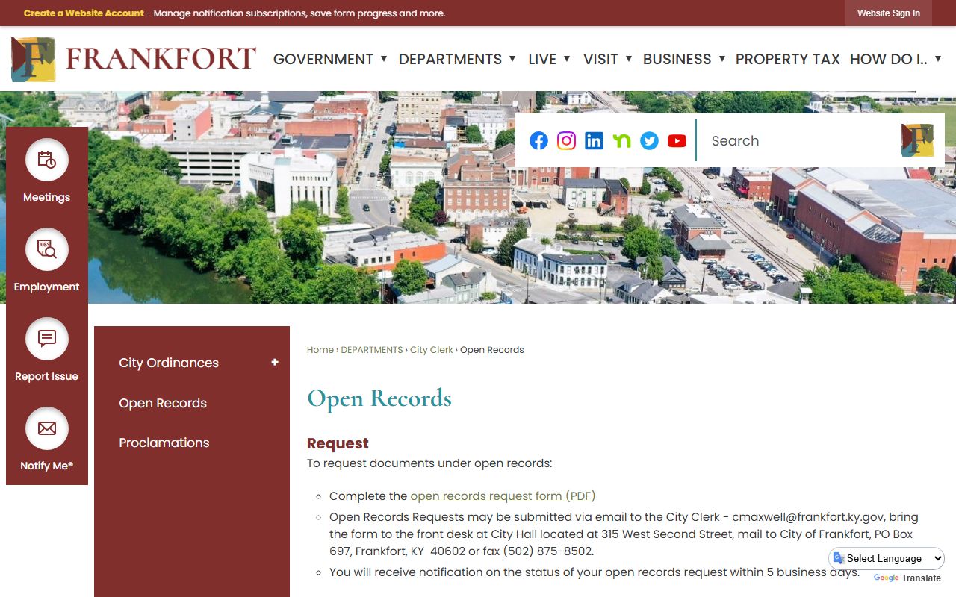Go home via Frankfort logo
The height and width of the screenshot is (597, 956).
pos(134,59)
